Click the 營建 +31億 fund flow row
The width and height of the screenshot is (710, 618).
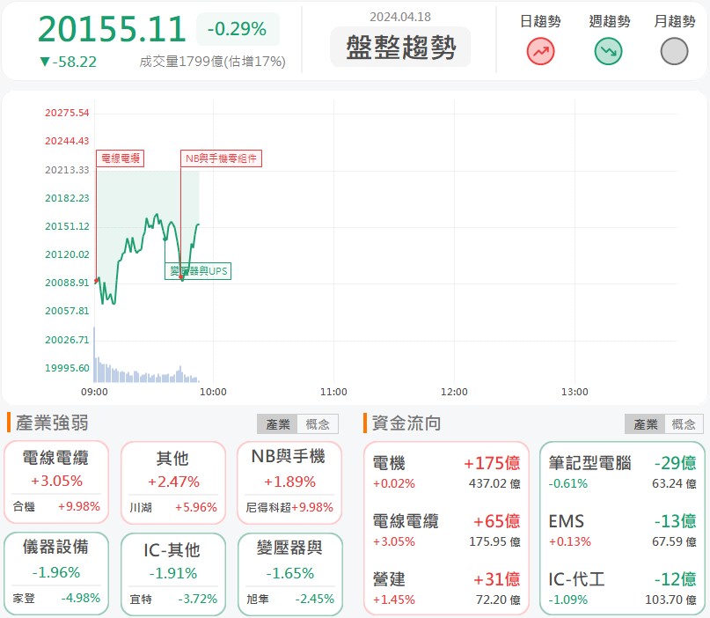pyautogui.click(x=446, y=588)
